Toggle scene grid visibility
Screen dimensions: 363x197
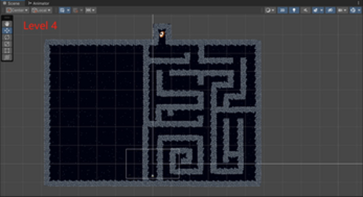[62, 11]
